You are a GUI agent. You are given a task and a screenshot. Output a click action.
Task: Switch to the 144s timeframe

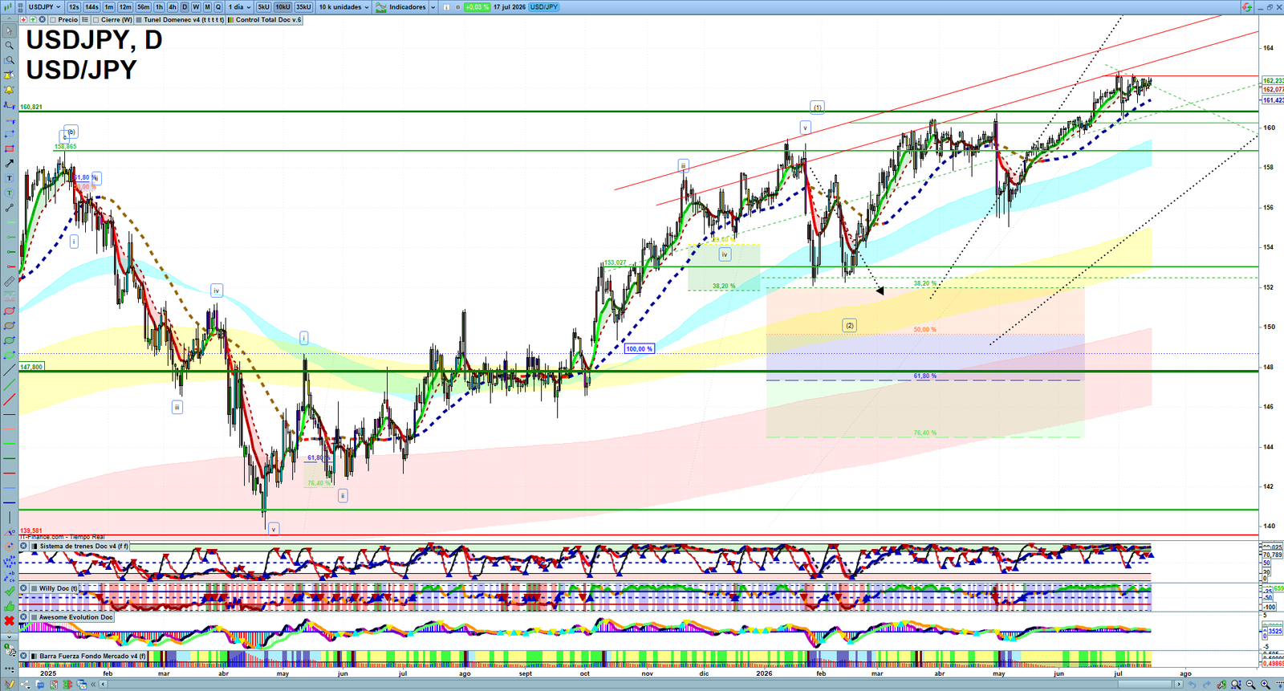pos(91,7)
